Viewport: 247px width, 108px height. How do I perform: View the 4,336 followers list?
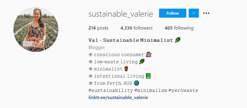point(136,28)
